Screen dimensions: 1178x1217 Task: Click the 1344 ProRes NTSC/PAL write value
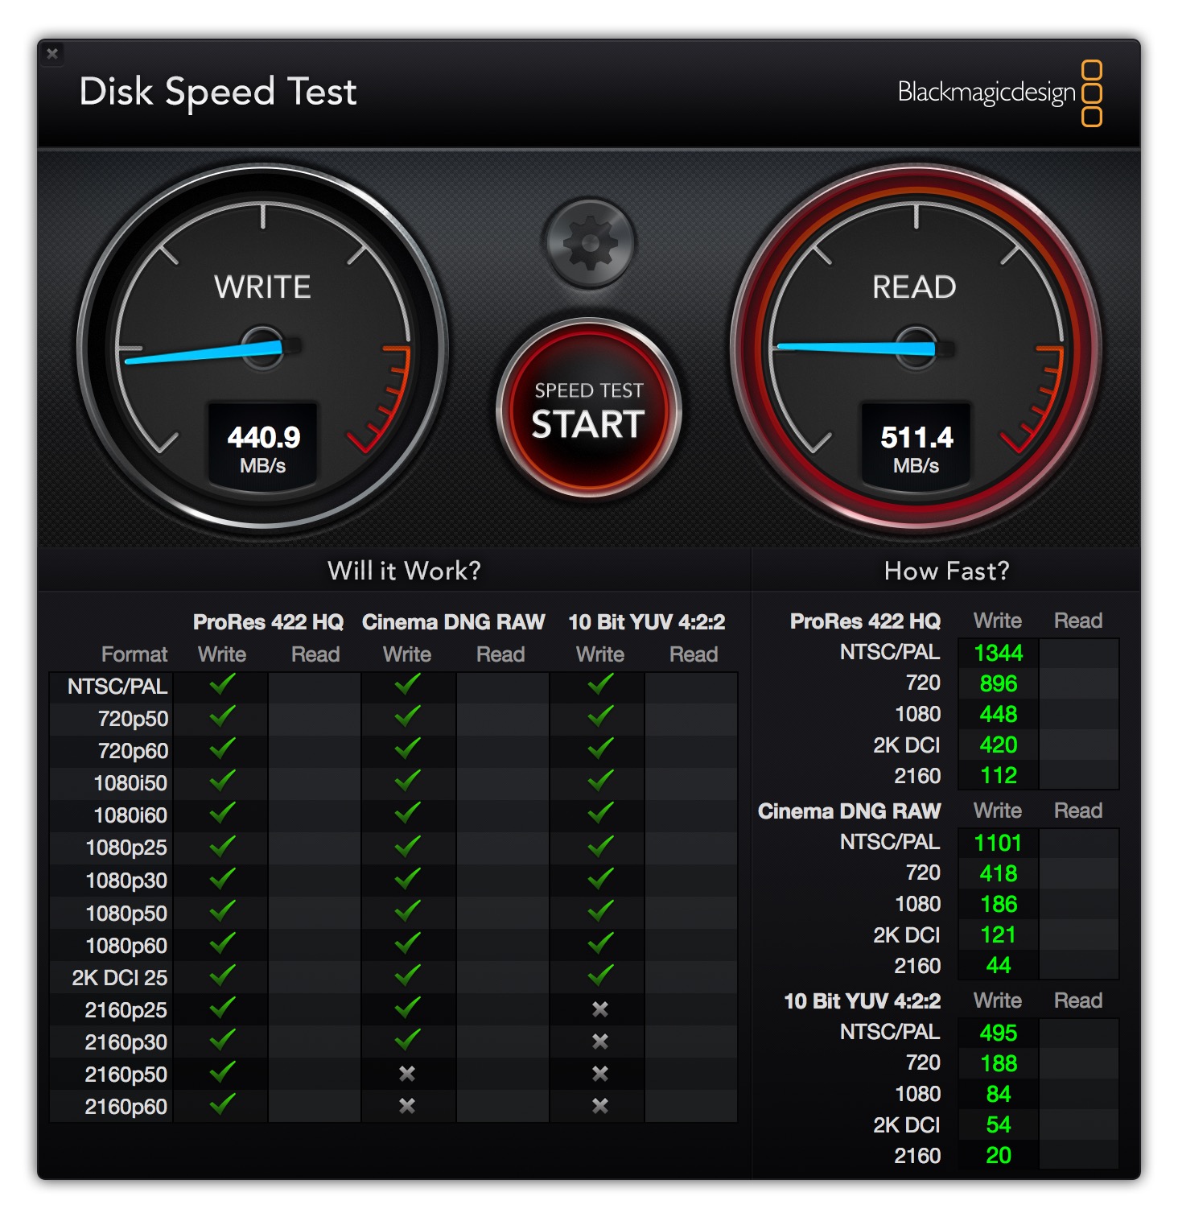click(999, 653)
